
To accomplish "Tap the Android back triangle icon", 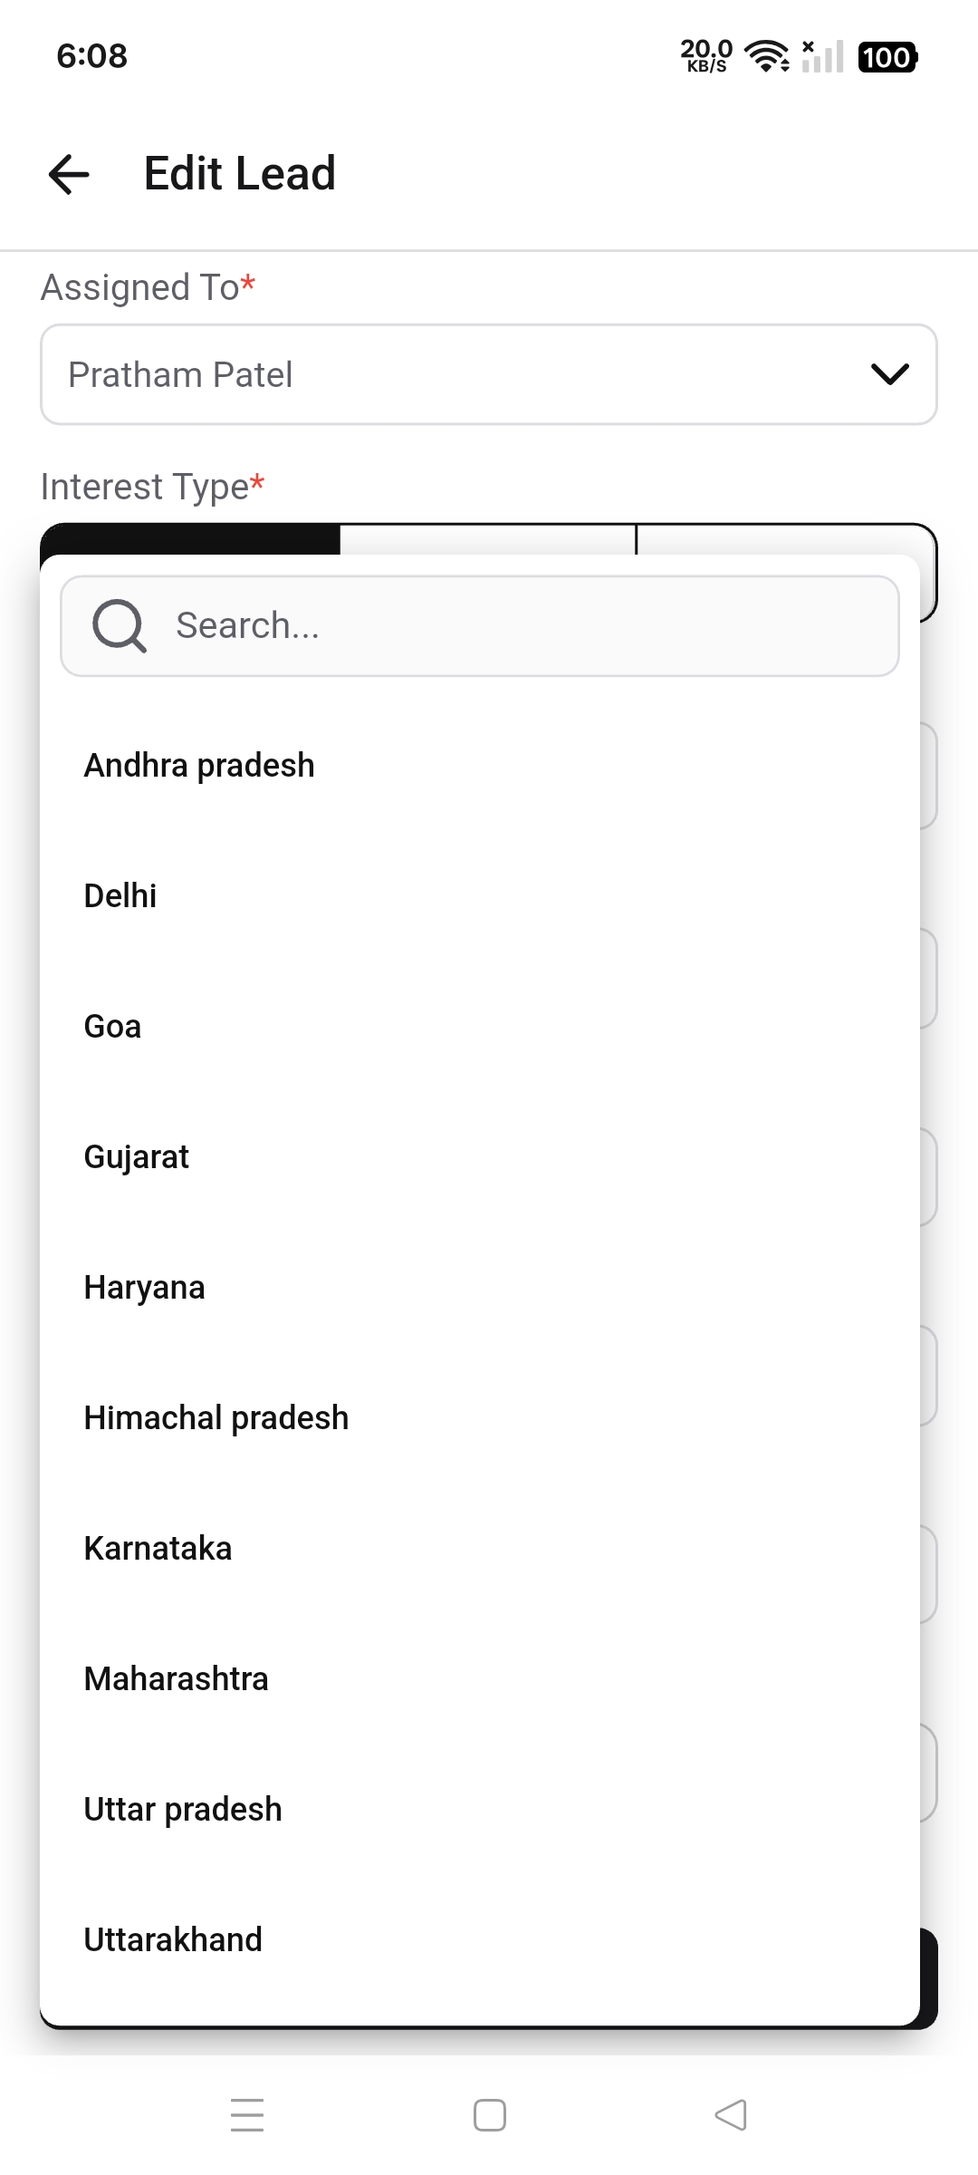I will coord(731,2115).
